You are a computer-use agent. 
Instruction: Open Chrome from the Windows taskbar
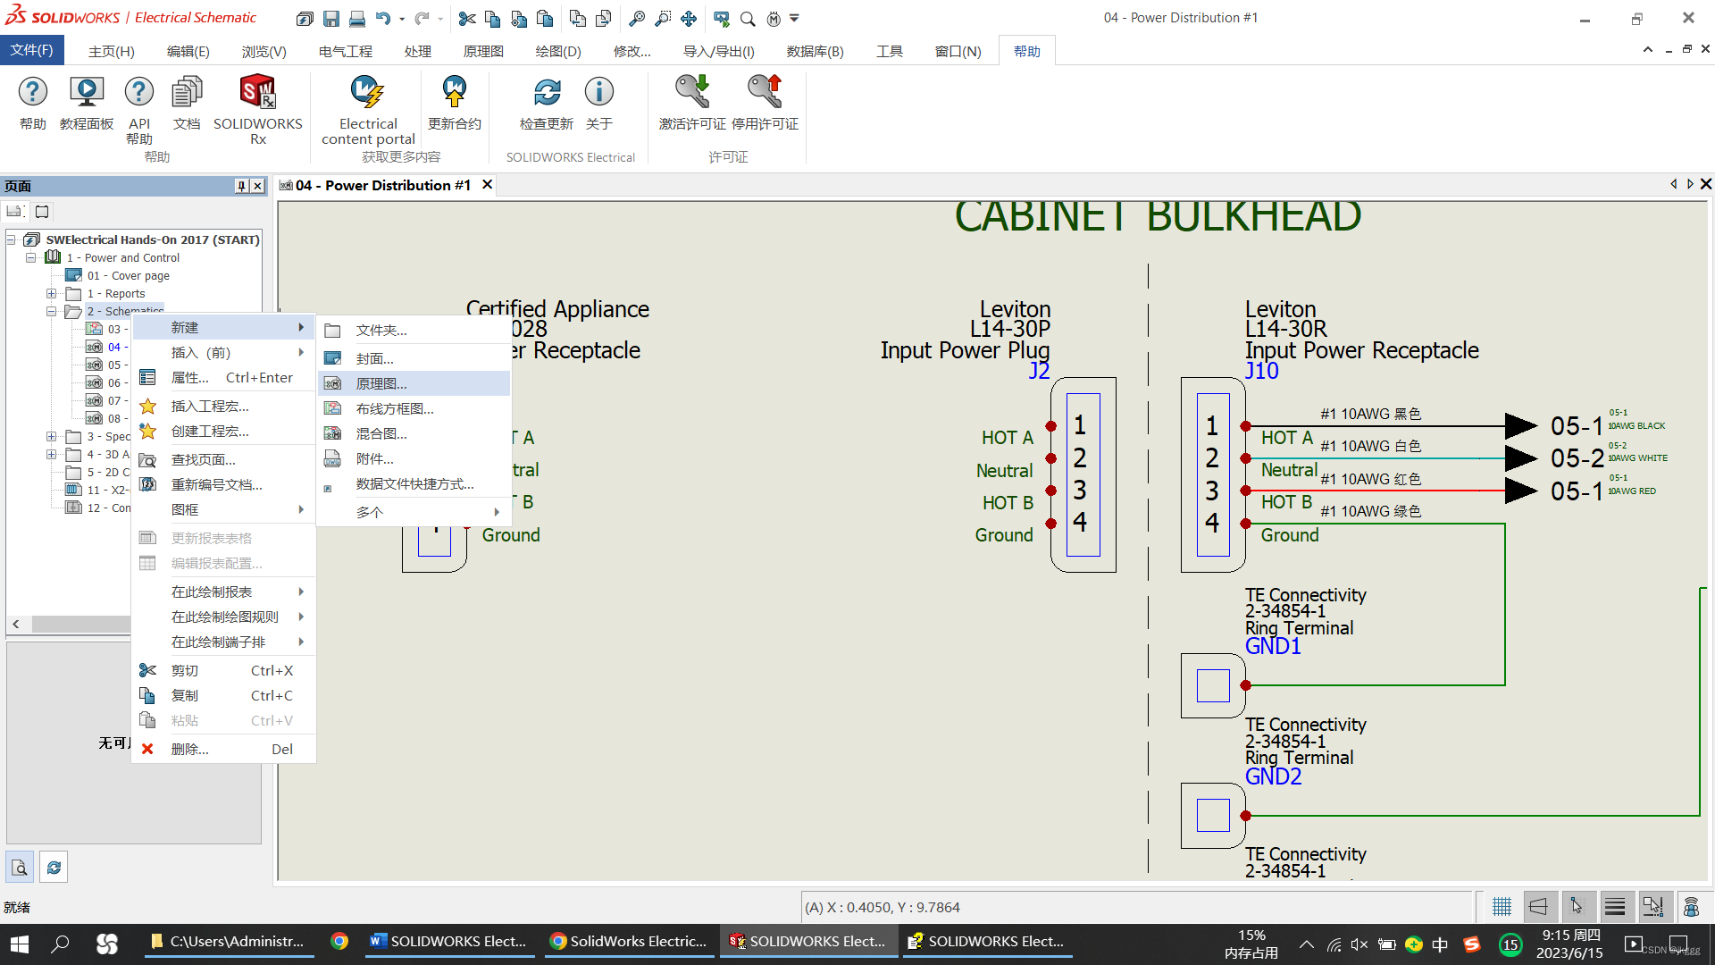(339, 941)
